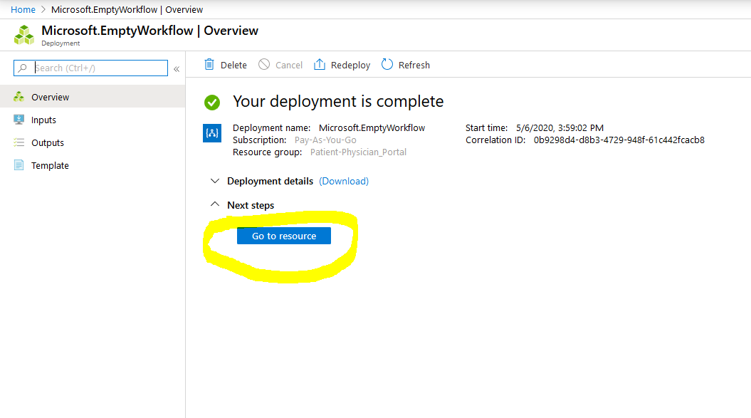Click the Patient-Physician_Portal resource group value

click(358, 152)
